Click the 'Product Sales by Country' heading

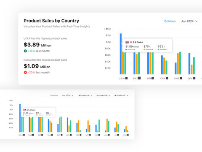(51, 21)
